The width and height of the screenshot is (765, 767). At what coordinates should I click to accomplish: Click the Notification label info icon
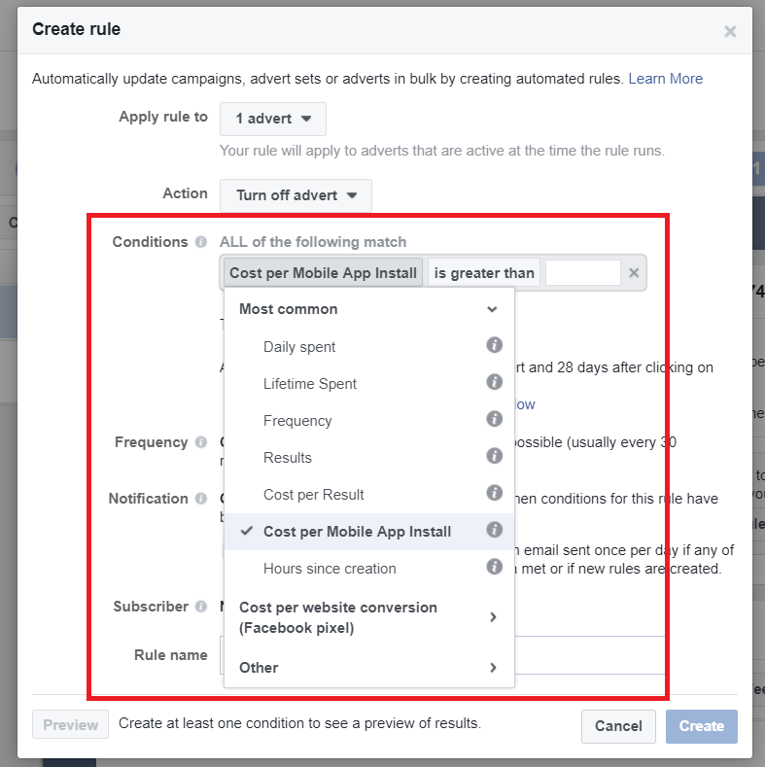click(x=201, y=499)
